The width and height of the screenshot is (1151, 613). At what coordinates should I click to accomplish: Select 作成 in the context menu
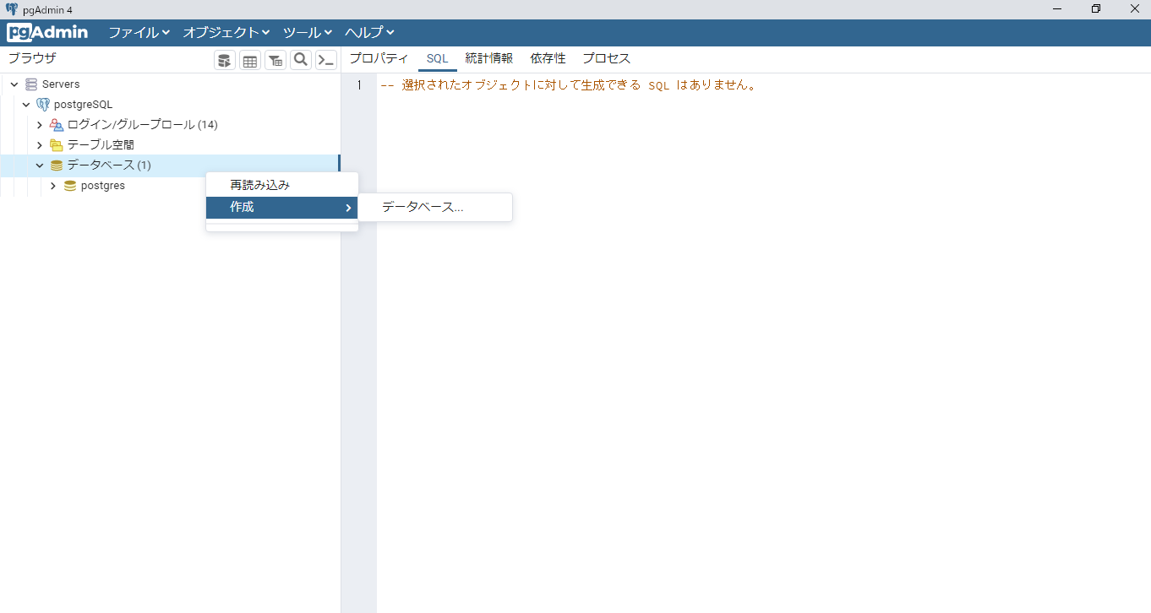[282, 208]
